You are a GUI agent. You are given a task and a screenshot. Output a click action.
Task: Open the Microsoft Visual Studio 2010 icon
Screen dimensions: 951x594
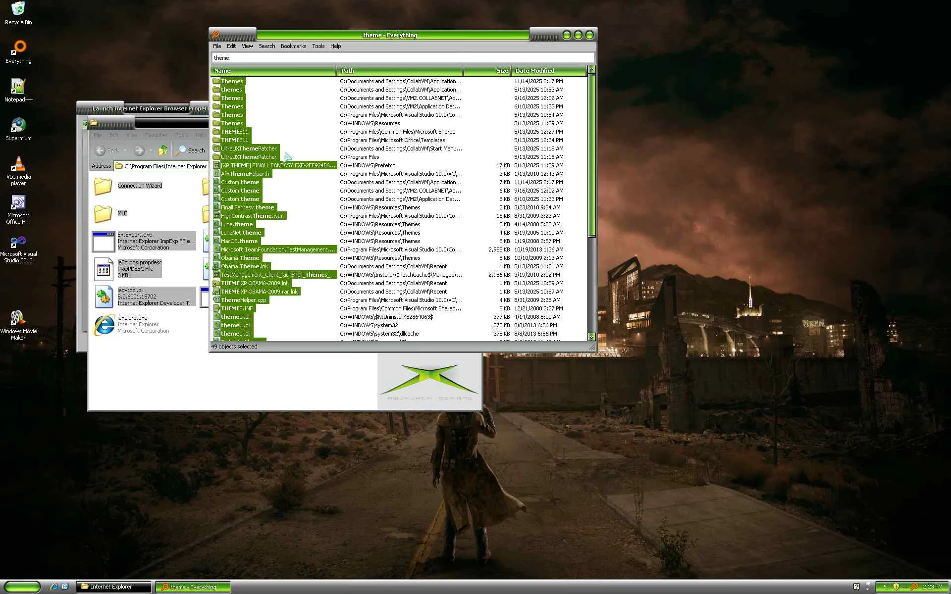pos(18,242)
